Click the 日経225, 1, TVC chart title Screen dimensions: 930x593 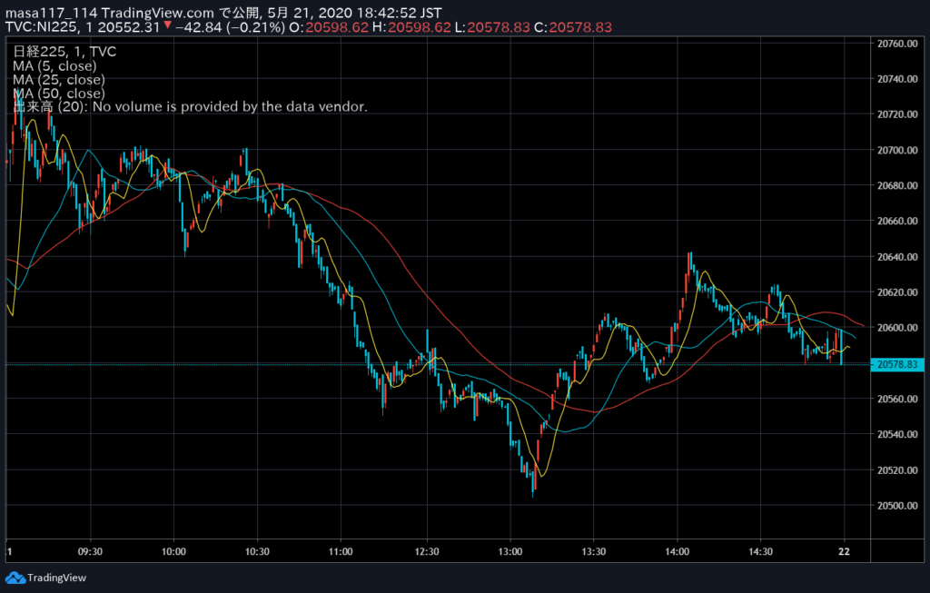(x=64, y=52)
